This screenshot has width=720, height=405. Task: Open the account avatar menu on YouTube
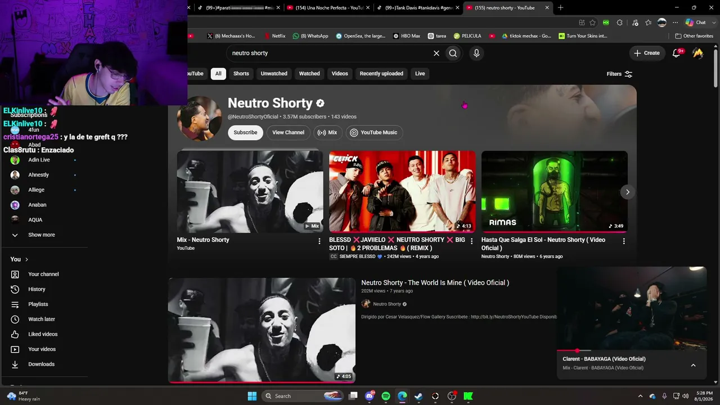[x=698, y=53]
